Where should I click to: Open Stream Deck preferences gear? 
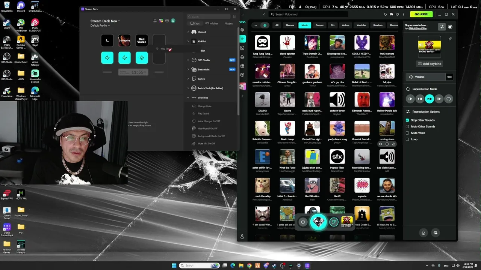(167, 21)
